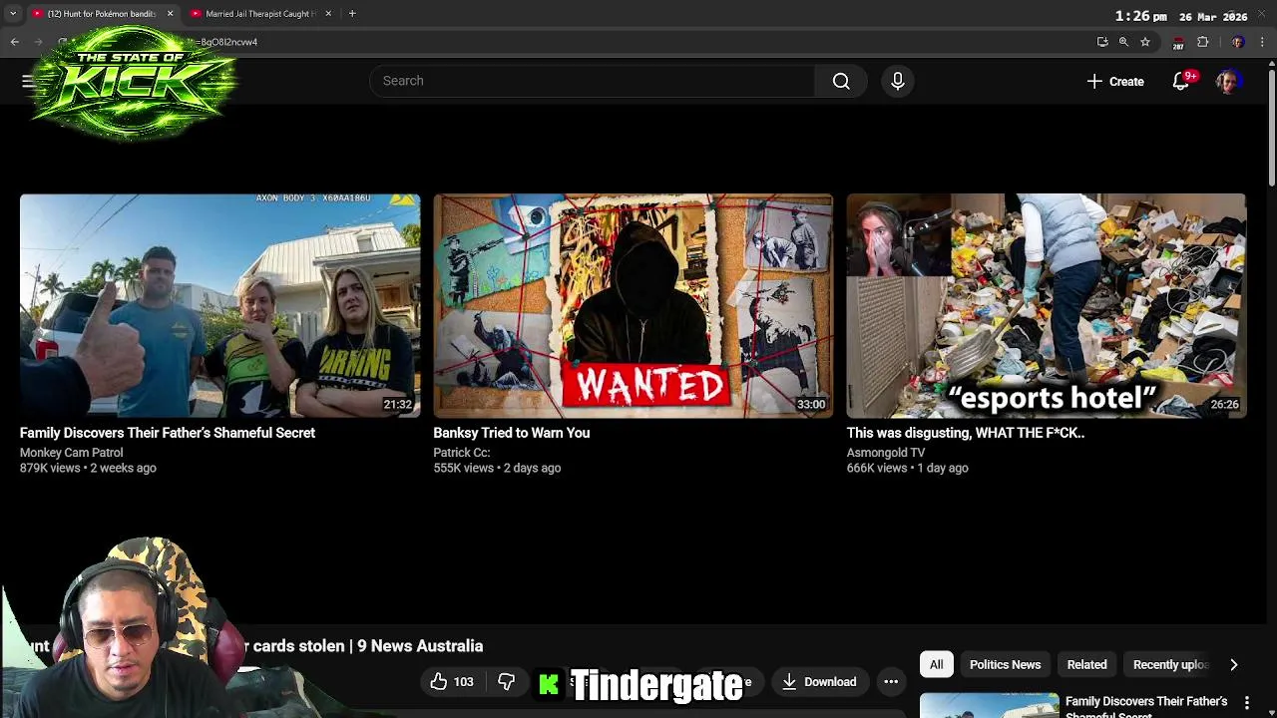Viewport: 1277px width, 718px height.
Task: Open the Patrick Cc: channel link
Action: click(x=461, y=453)
